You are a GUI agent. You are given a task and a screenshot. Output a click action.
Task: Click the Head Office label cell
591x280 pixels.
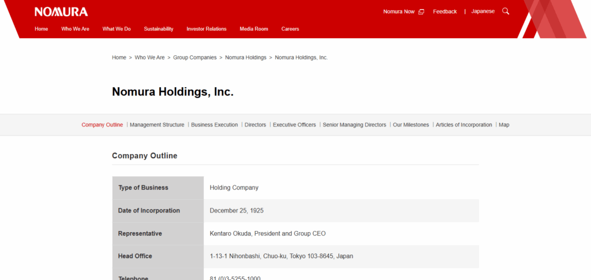158,256
